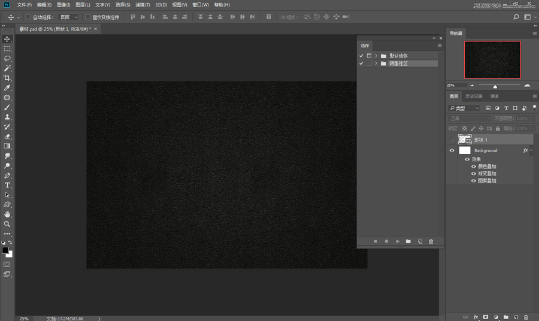Click the navigator preview thumbnail
539x321 pixels.
(x=492, y=59)
